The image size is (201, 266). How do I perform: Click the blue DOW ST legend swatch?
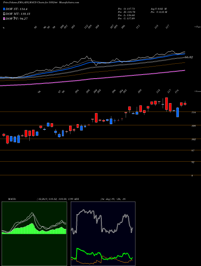tap(4, 9)
